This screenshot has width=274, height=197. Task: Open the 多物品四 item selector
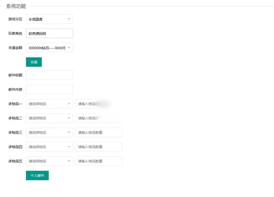click(49, 147)
